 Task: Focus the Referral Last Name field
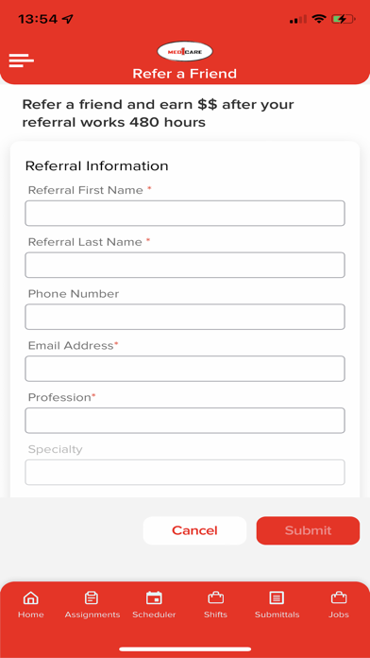tap(185, 265)
